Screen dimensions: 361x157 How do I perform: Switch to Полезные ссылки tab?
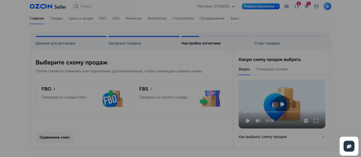272,69
